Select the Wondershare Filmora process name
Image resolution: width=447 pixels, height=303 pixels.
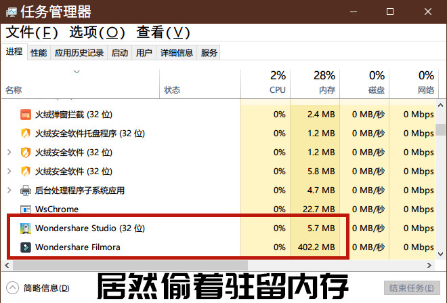click(x=77, y=247)
